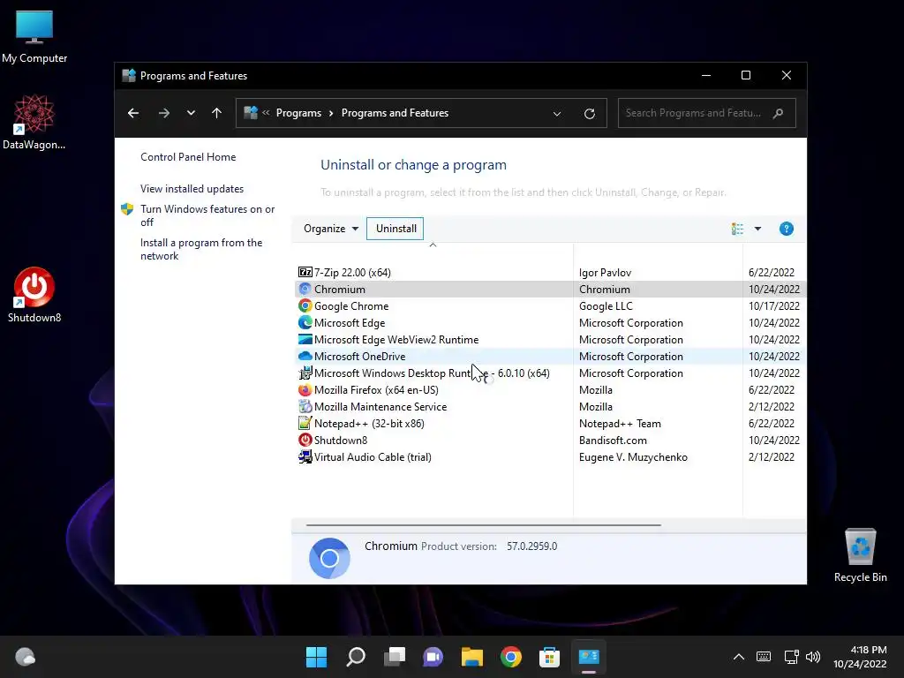Click the Mozilla Maintenance Service icon
This screenshot has height=678, width=904.
(305, 406)
